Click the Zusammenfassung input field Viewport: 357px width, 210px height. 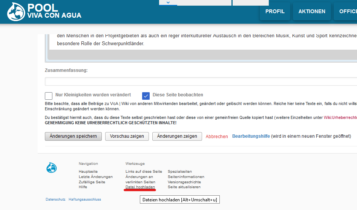pos(201,81)
